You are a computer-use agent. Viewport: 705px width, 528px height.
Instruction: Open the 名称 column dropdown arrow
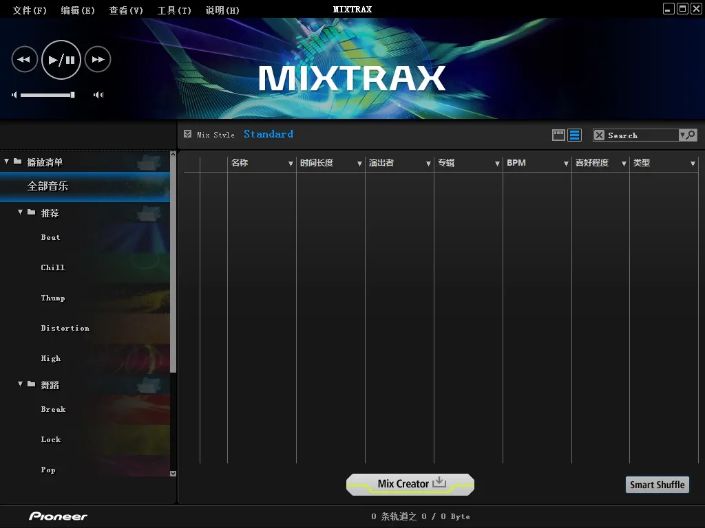tap(291, 164)
